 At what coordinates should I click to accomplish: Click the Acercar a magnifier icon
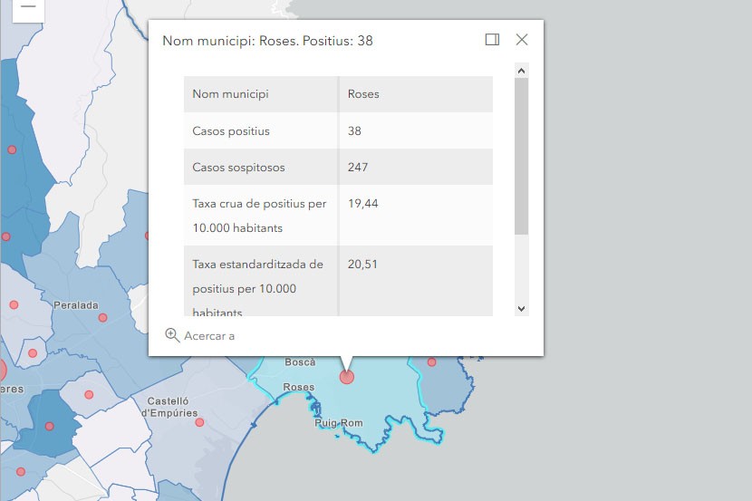point(172,335)
